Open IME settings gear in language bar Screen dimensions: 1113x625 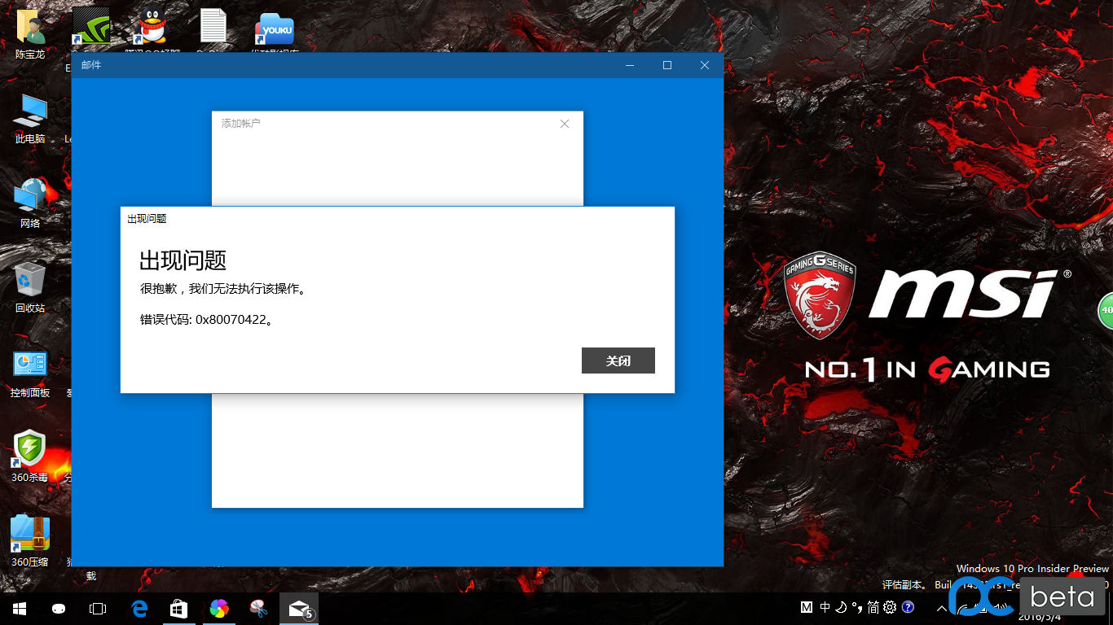[890, 607]
